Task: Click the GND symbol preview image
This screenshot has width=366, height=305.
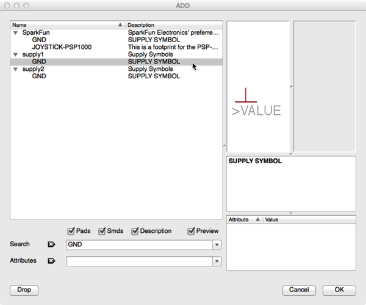Action: pyautogui.click(x=258, y=87)
